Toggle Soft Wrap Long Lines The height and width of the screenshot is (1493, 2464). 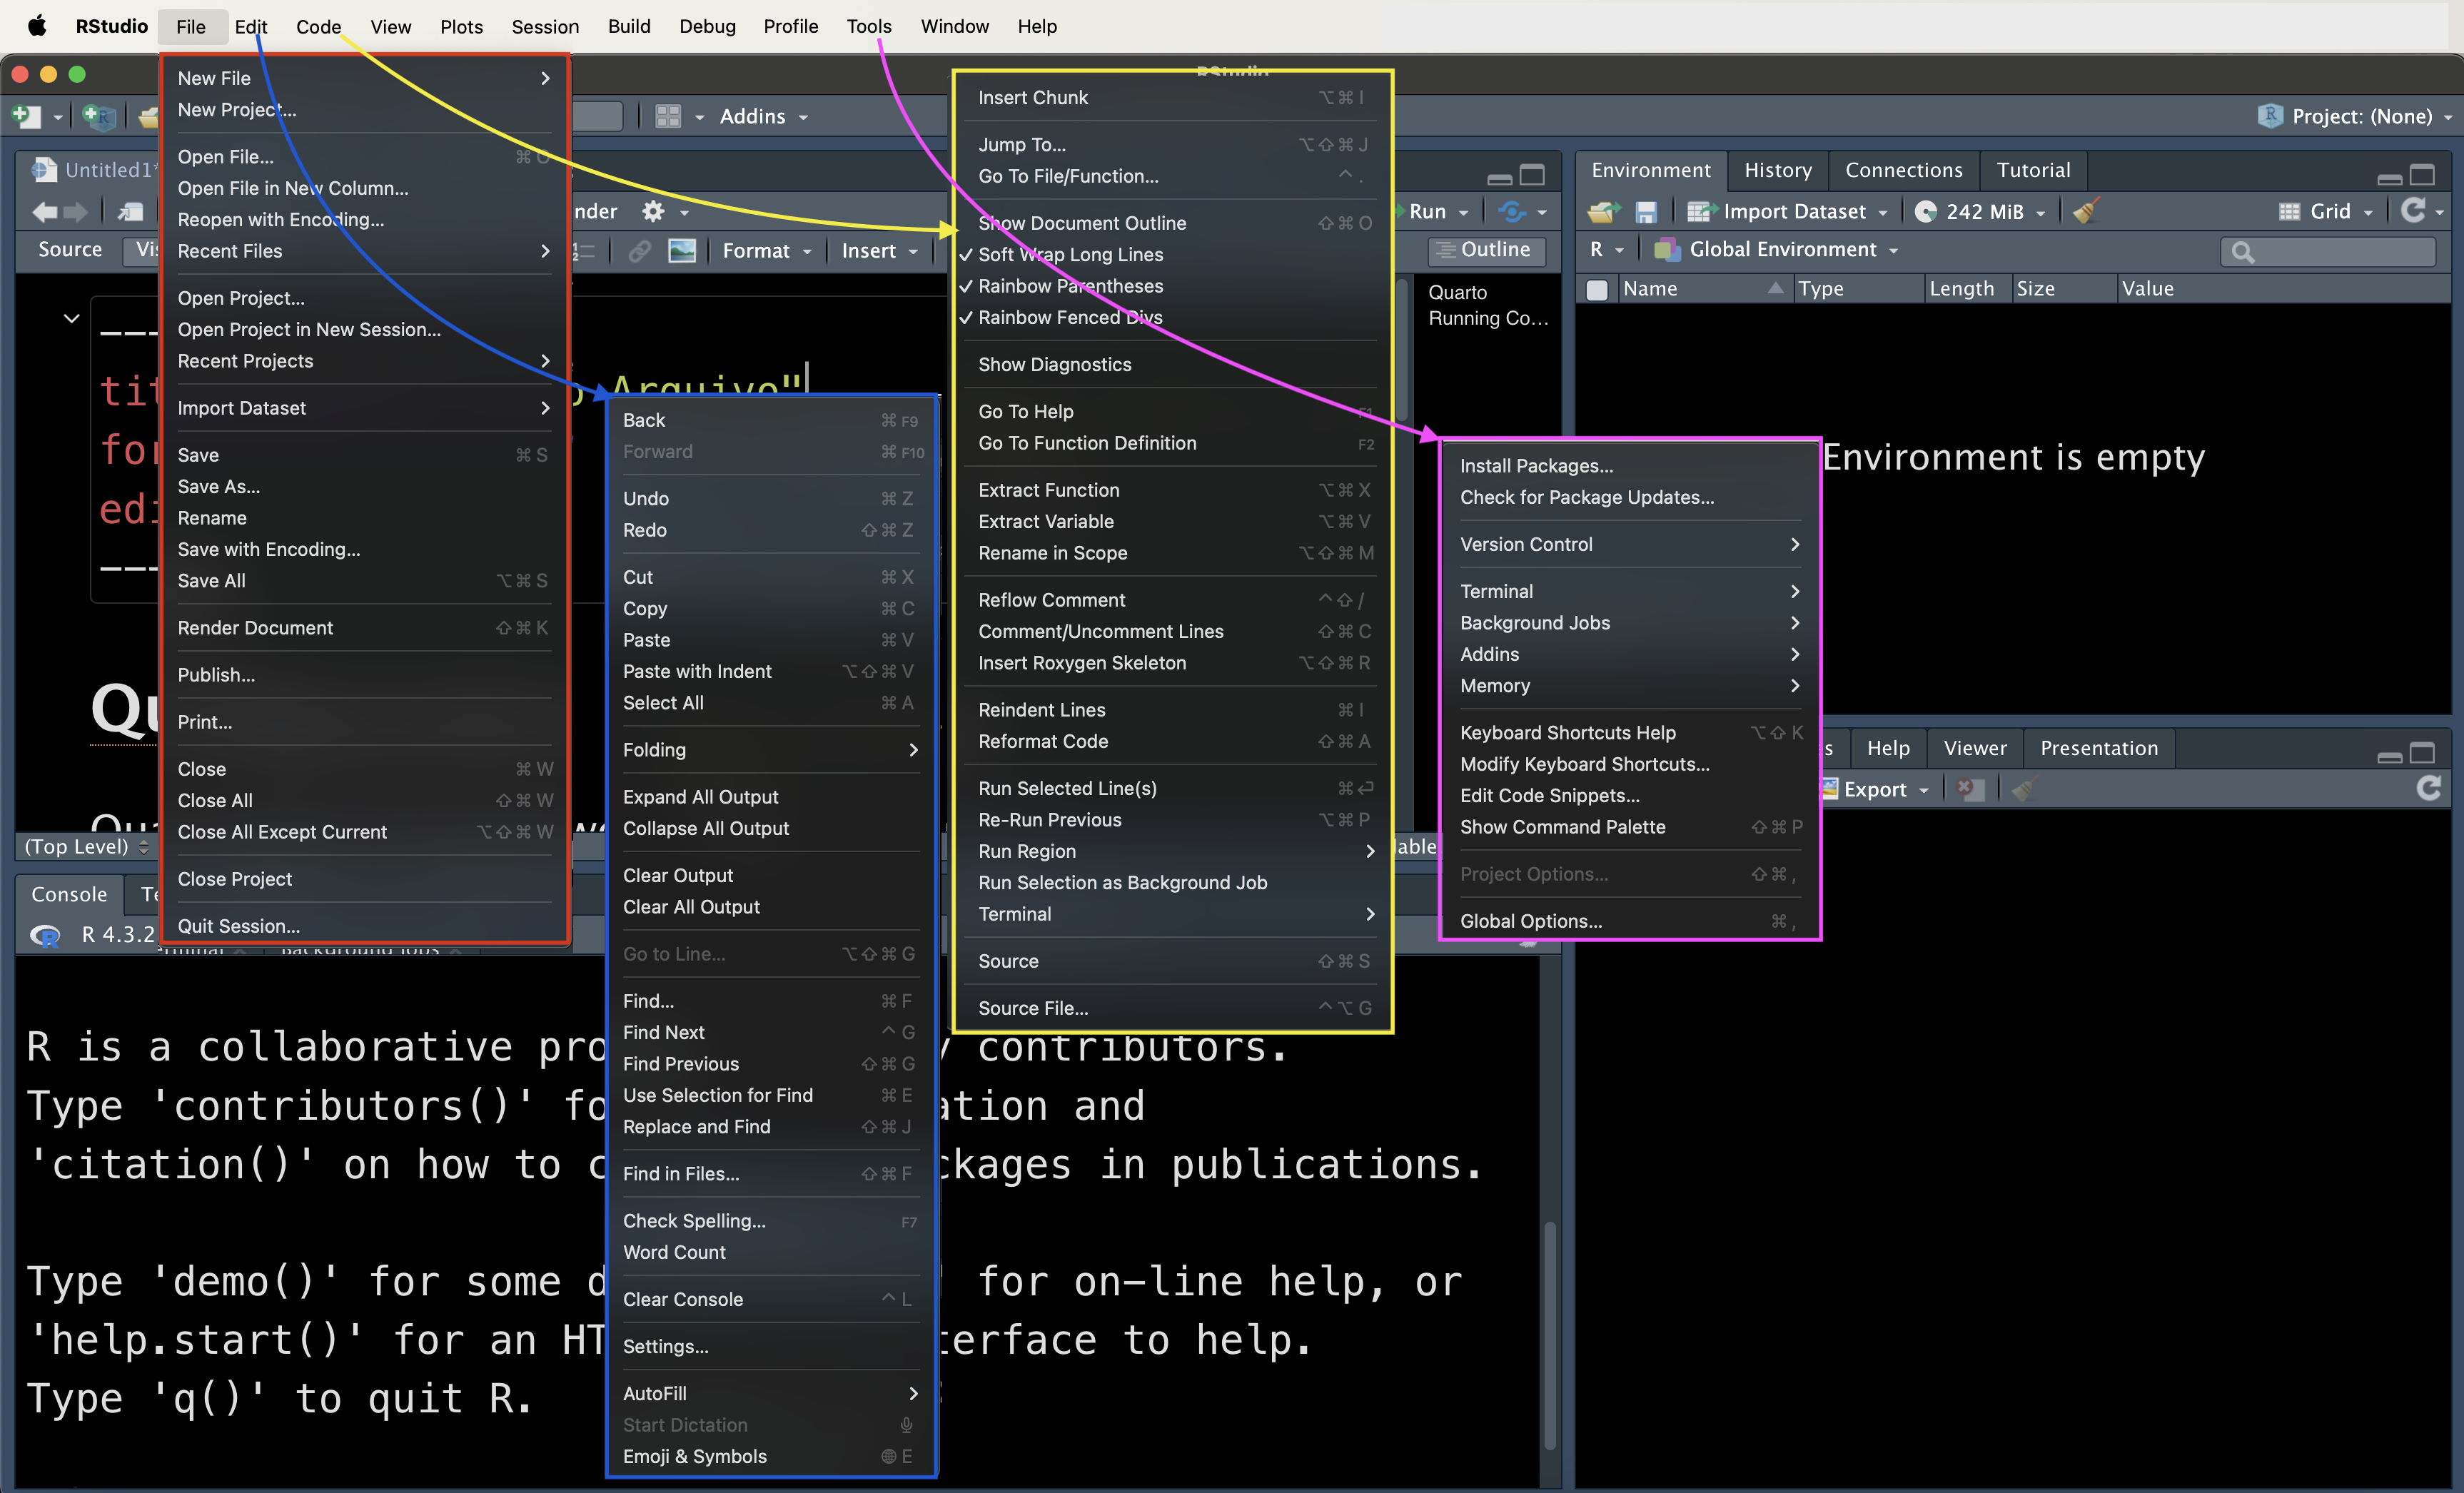[1071, 255]
